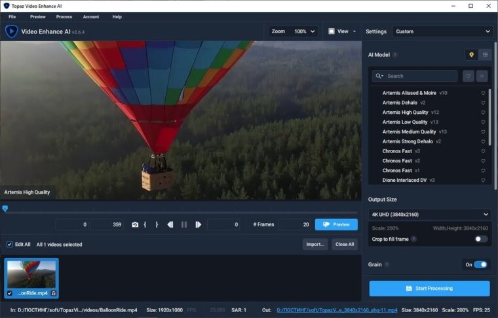Open the Process menu
Image resolution: width=498 pixels, height=318 pixels.
(x=64, y=16)
